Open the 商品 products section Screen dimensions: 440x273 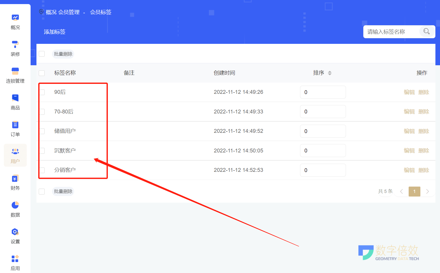pyautogui.click(x=15, y=102)
